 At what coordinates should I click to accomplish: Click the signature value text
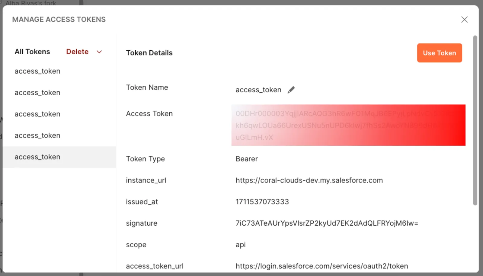click(x=327, y=223)
